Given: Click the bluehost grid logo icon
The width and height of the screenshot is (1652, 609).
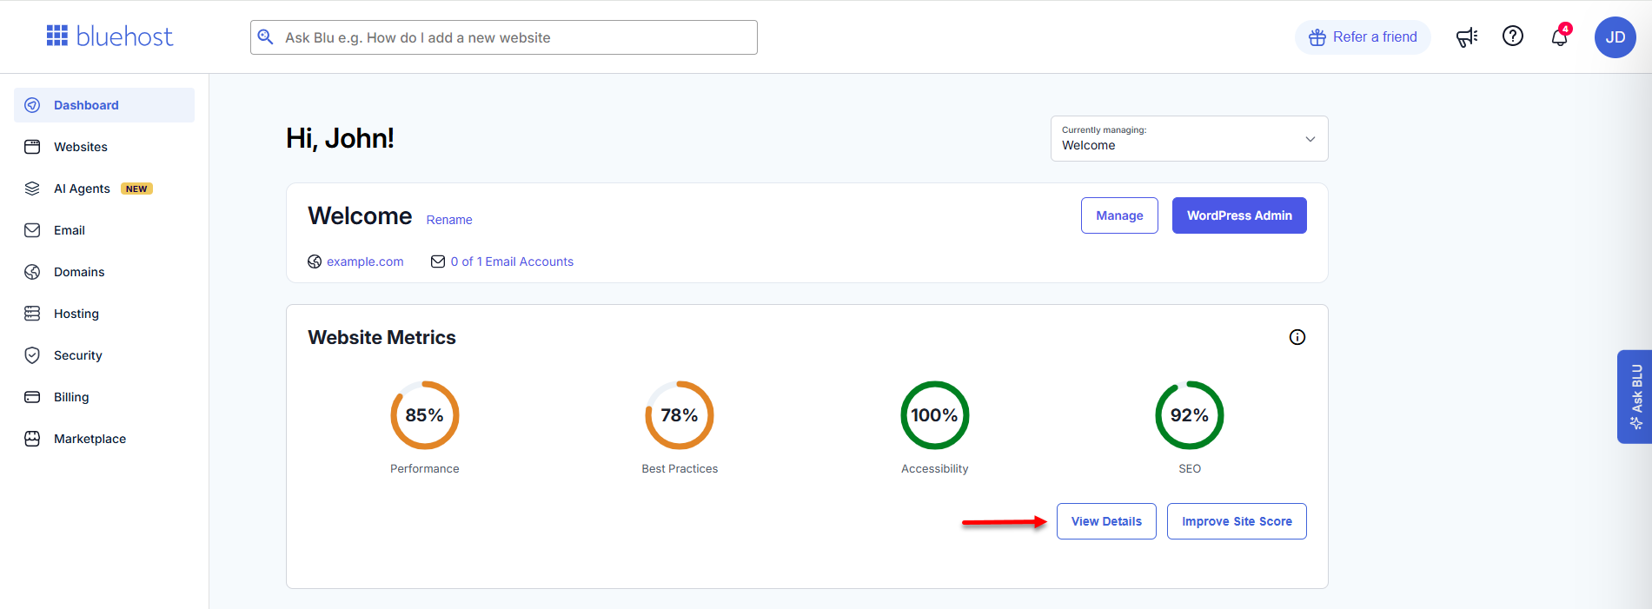Looking at the screenshot, I should click(57, 36).
